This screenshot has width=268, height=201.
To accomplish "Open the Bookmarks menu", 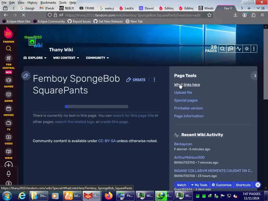I will pyautogui.click(x=48, y=3).
